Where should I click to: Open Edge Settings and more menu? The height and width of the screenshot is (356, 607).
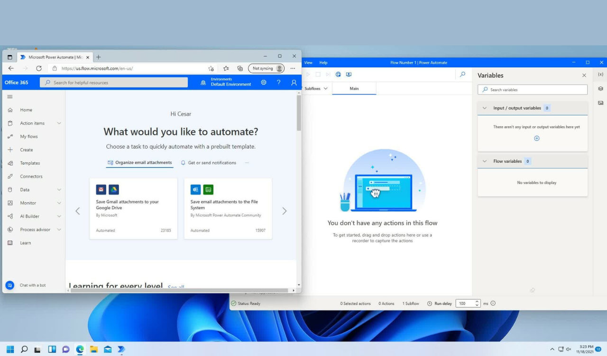click(293, 68)
